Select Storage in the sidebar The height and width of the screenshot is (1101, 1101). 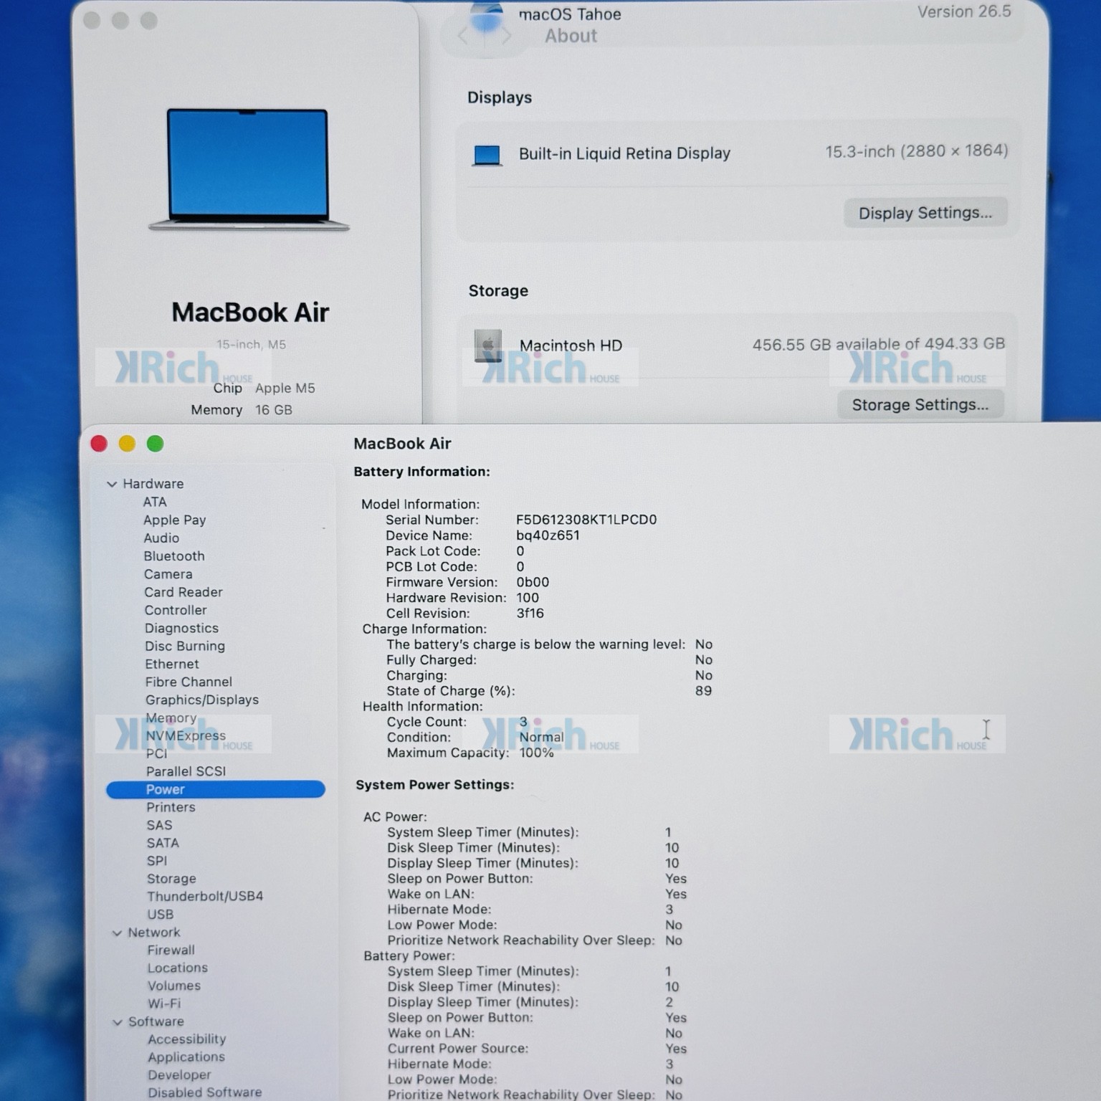[x=171, y=880]
